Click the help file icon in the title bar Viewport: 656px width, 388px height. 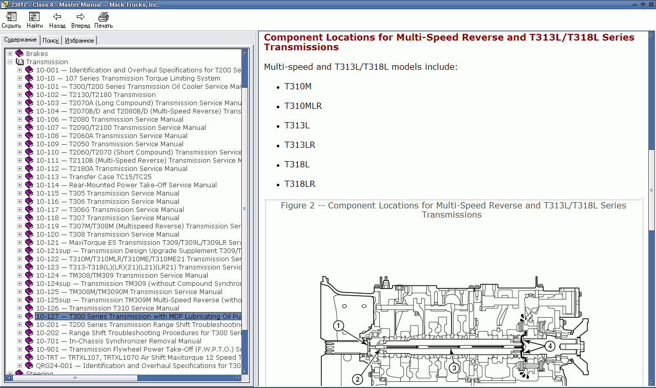pos(5,4)
